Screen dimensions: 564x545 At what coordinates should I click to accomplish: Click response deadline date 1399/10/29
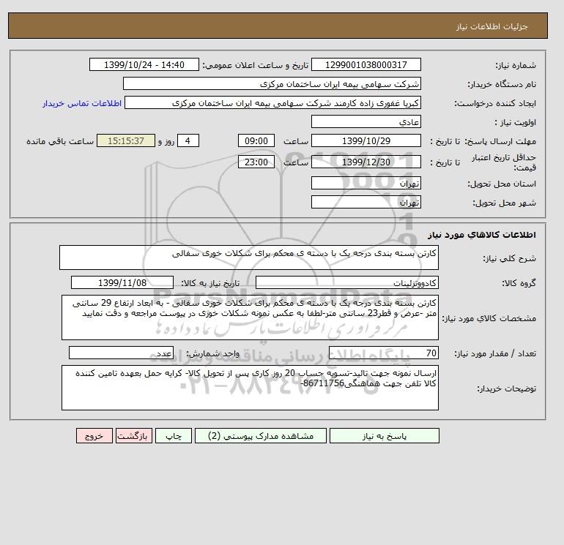pos(366,141)
